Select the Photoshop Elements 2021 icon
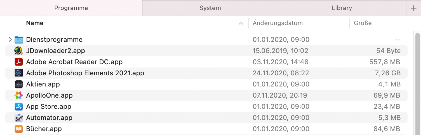 pos(18,73)
